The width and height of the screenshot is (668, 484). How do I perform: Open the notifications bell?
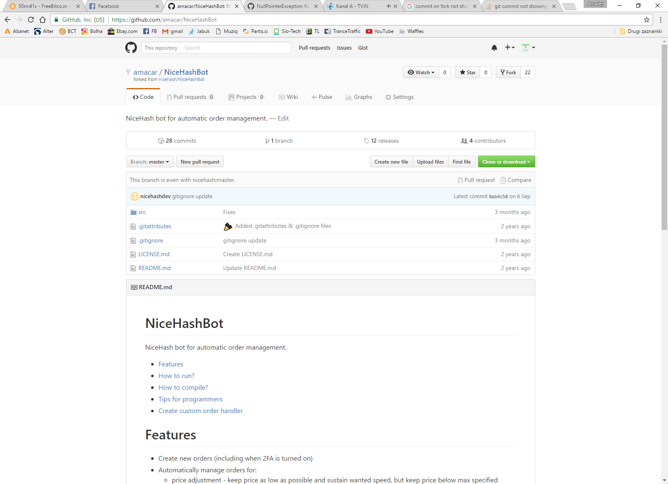pos(494,48)
